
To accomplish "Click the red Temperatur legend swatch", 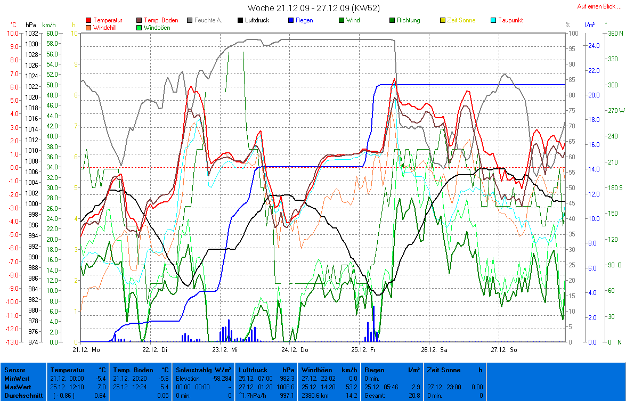I will tap(88, 20).
